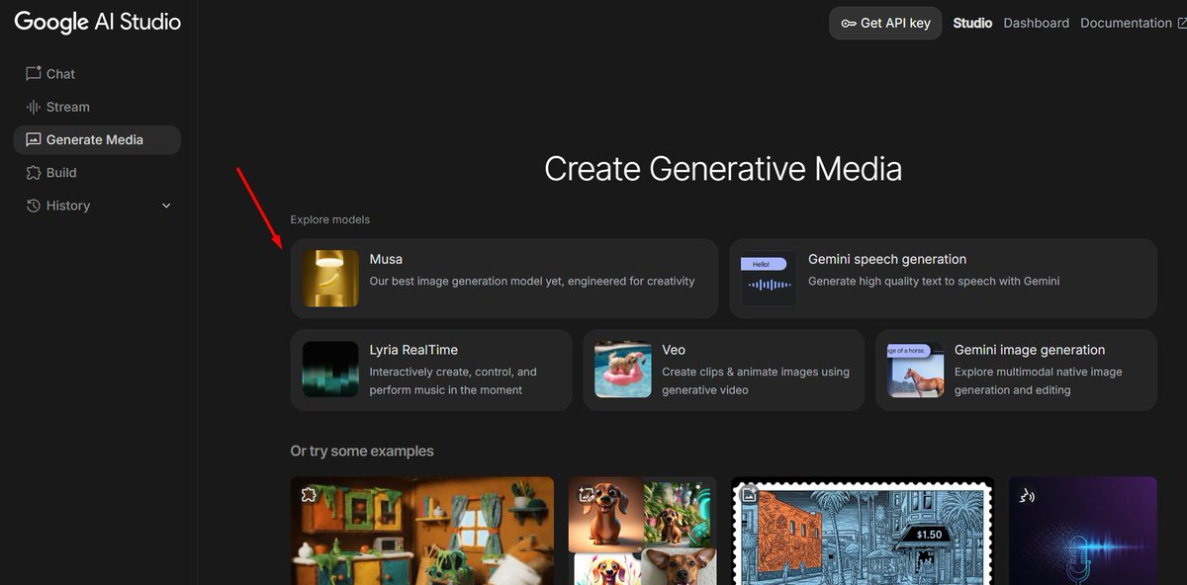
Task: Click the 'Or try some examples' heading
Action: (x=362, y=452)
